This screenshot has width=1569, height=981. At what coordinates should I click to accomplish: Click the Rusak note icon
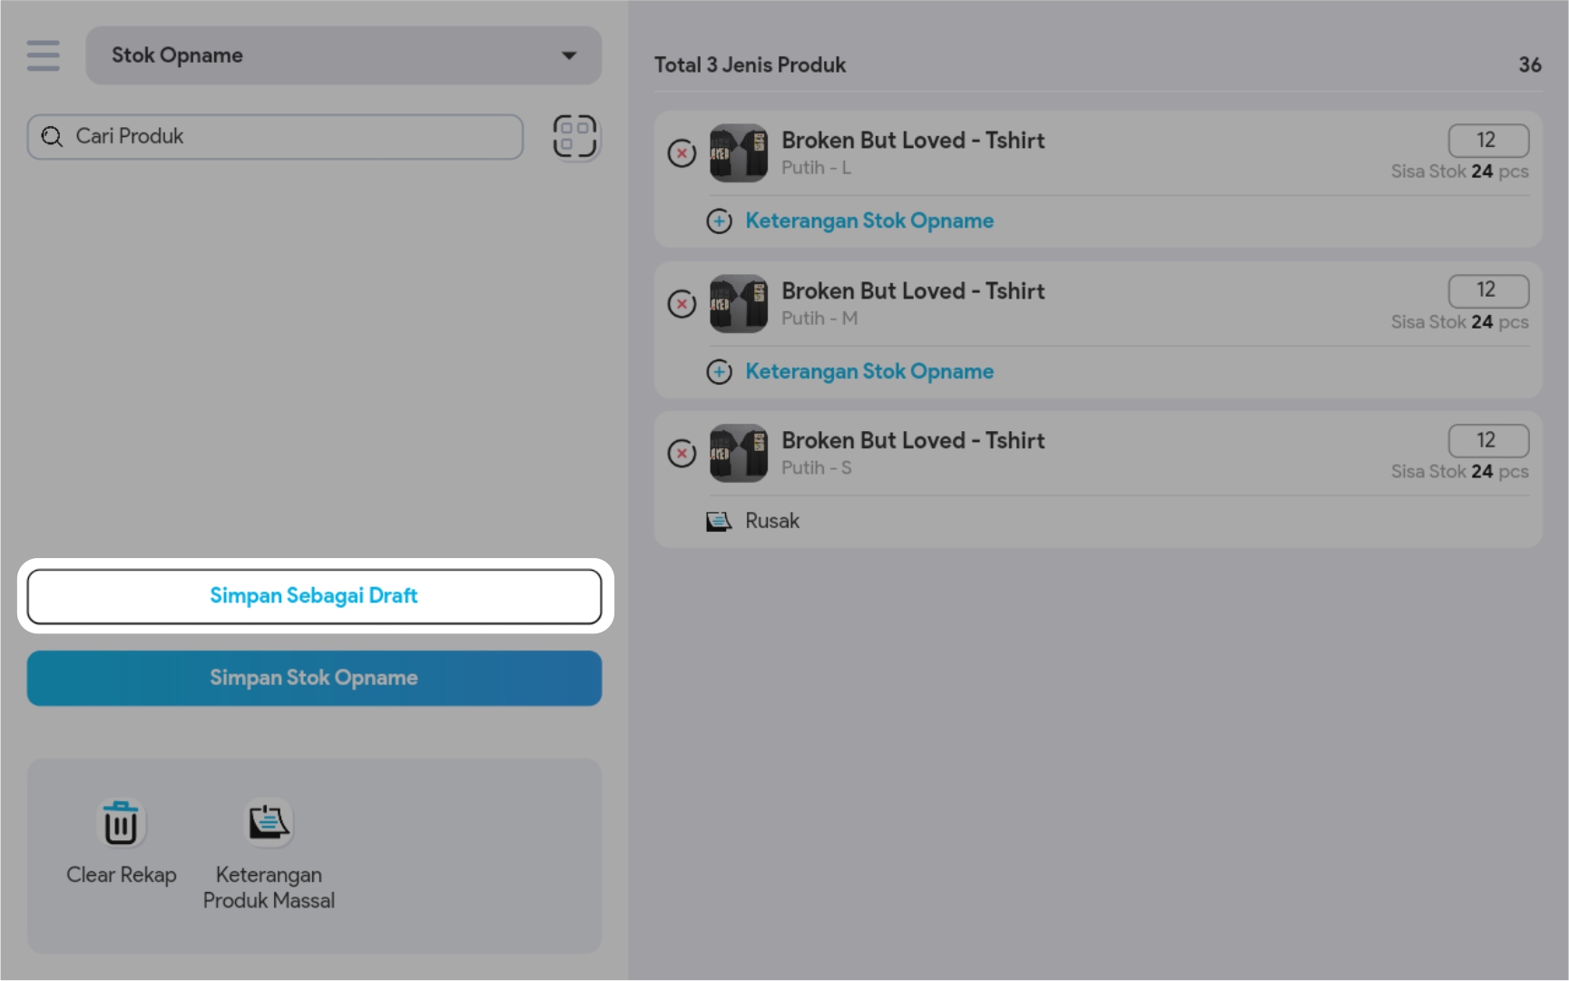pyautogui.click(x=719, y=521)
